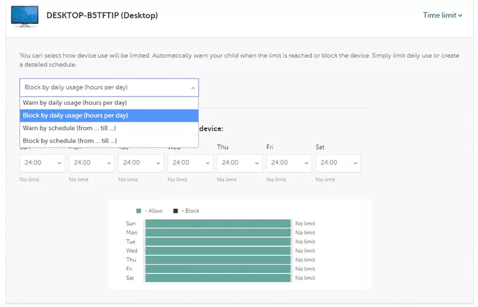Click the Sat day label above dropdown
Image resolution: width=478 pixels, height=307 pixels.
(320, 147)
